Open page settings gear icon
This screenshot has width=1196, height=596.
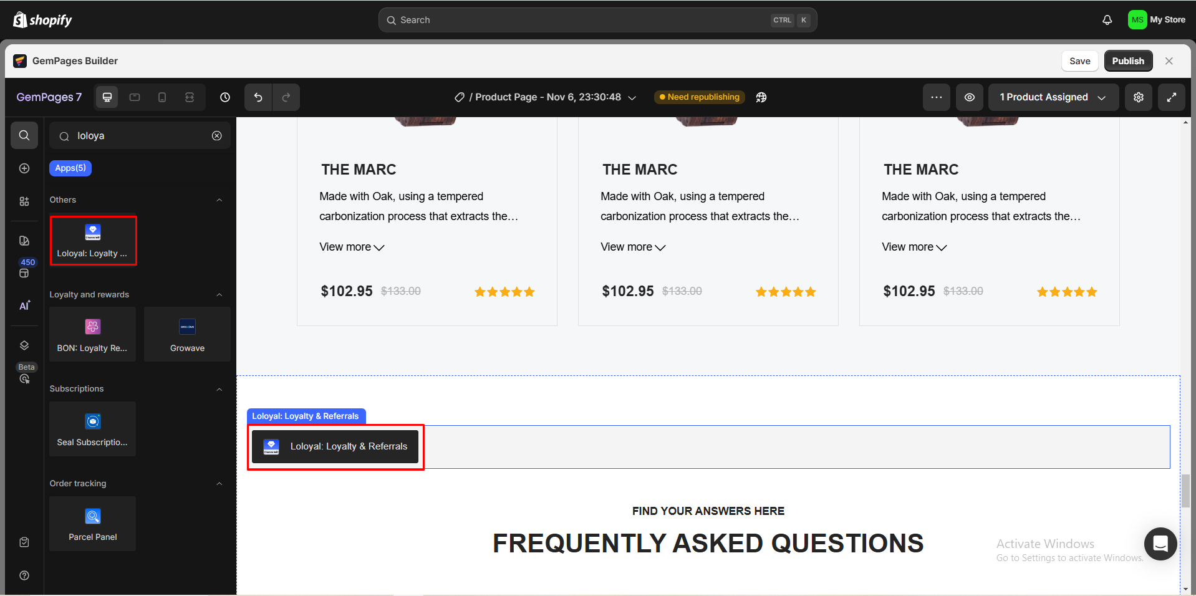pos(1138,97)
